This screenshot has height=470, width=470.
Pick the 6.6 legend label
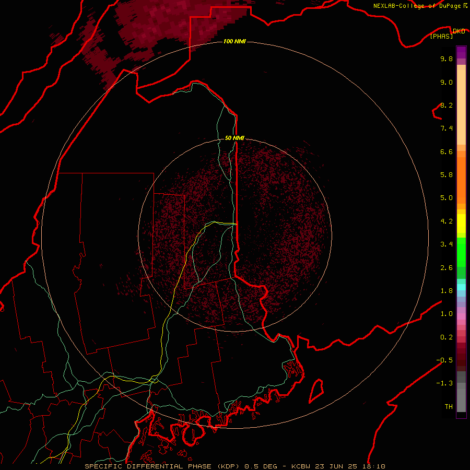[446, 151]
